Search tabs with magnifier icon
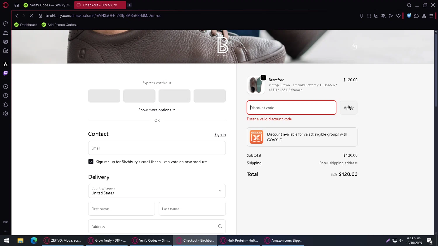Image resolution: width=438 pixels, height=246 pixels. click(x=409, y=5)
